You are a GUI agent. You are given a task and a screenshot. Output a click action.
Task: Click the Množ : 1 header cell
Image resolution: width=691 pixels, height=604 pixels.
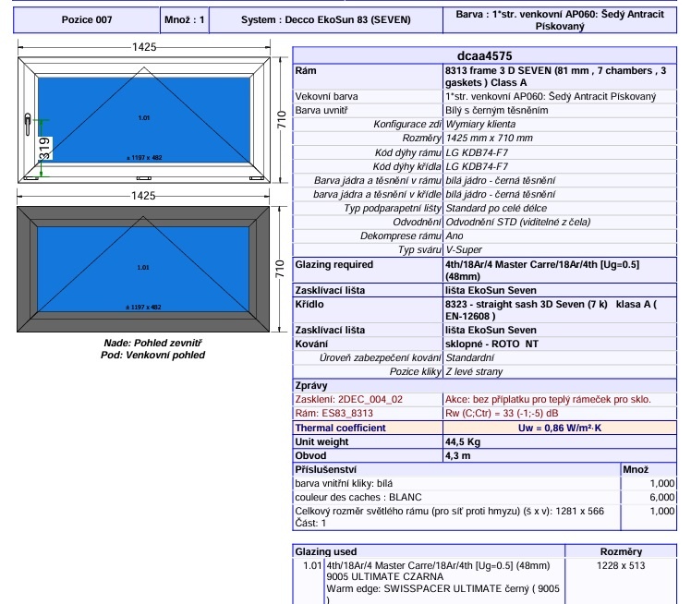186,18
